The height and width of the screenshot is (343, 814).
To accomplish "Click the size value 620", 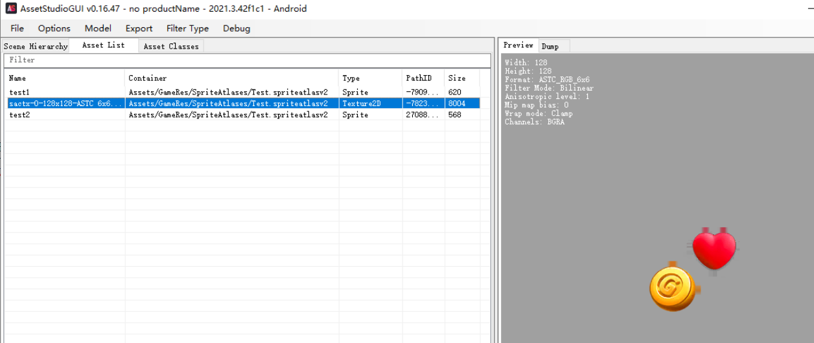I will click(x=454, y=92).
